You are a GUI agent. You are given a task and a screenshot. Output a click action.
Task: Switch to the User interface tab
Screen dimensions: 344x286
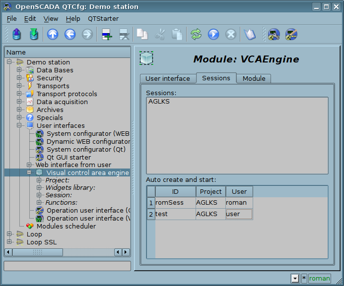167,78
